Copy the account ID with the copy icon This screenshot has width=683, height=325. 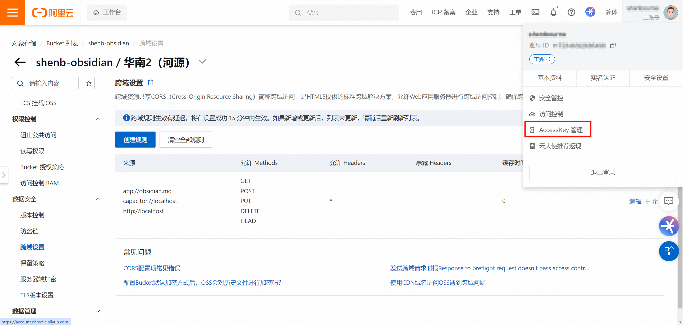613,45
